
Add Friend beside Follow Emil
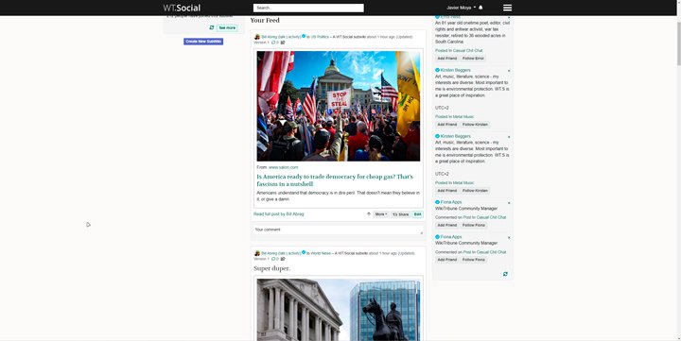pyautogui.click(x=446, y=59)
